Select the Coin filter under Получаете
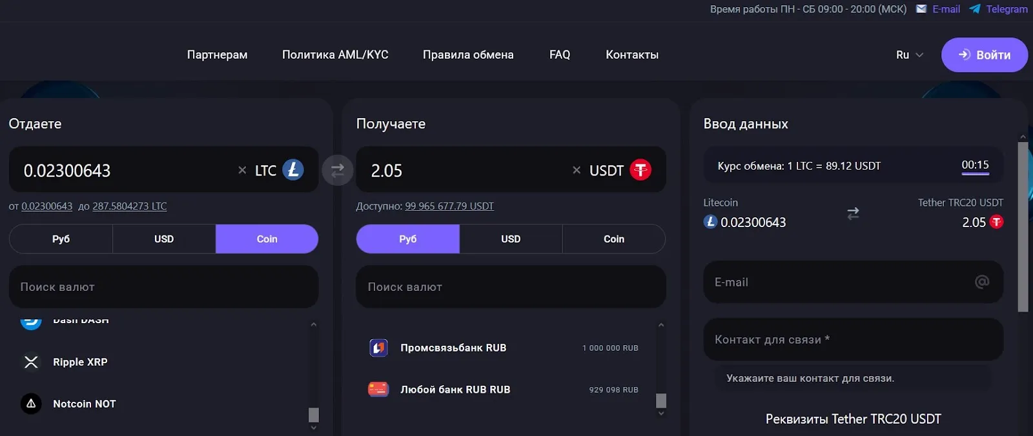This screenshot has height=436, width=1033. click(x=614, y=239)
